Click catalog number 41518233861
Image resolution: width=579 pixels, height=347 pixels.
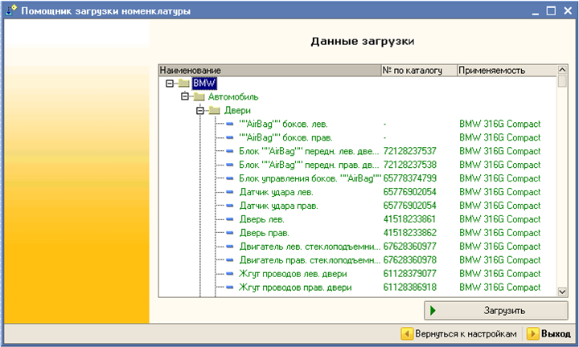click(x=410, y=219)
